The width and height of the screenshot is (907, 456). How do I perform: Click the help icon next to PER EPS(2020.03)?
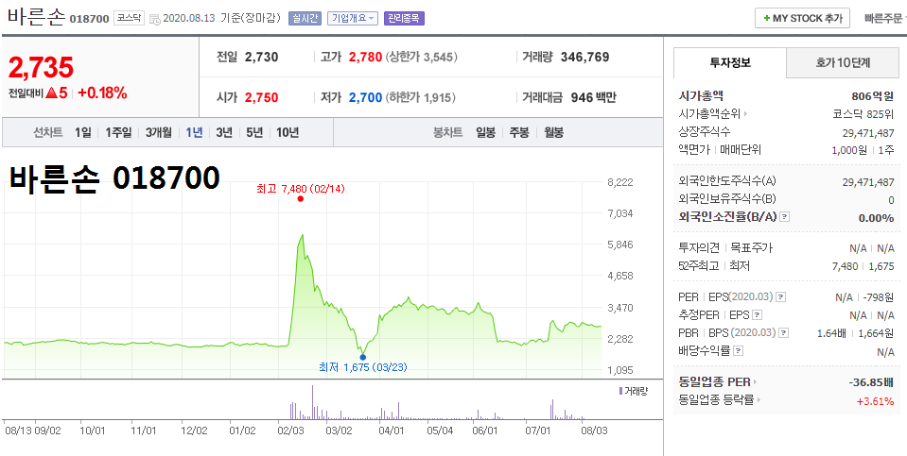point(780,297)
